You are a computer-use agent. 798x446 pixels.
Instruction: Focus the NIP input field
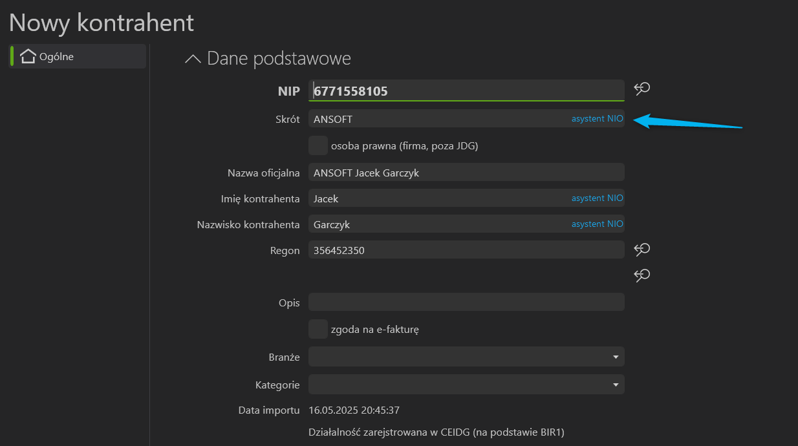click(466, 90)
